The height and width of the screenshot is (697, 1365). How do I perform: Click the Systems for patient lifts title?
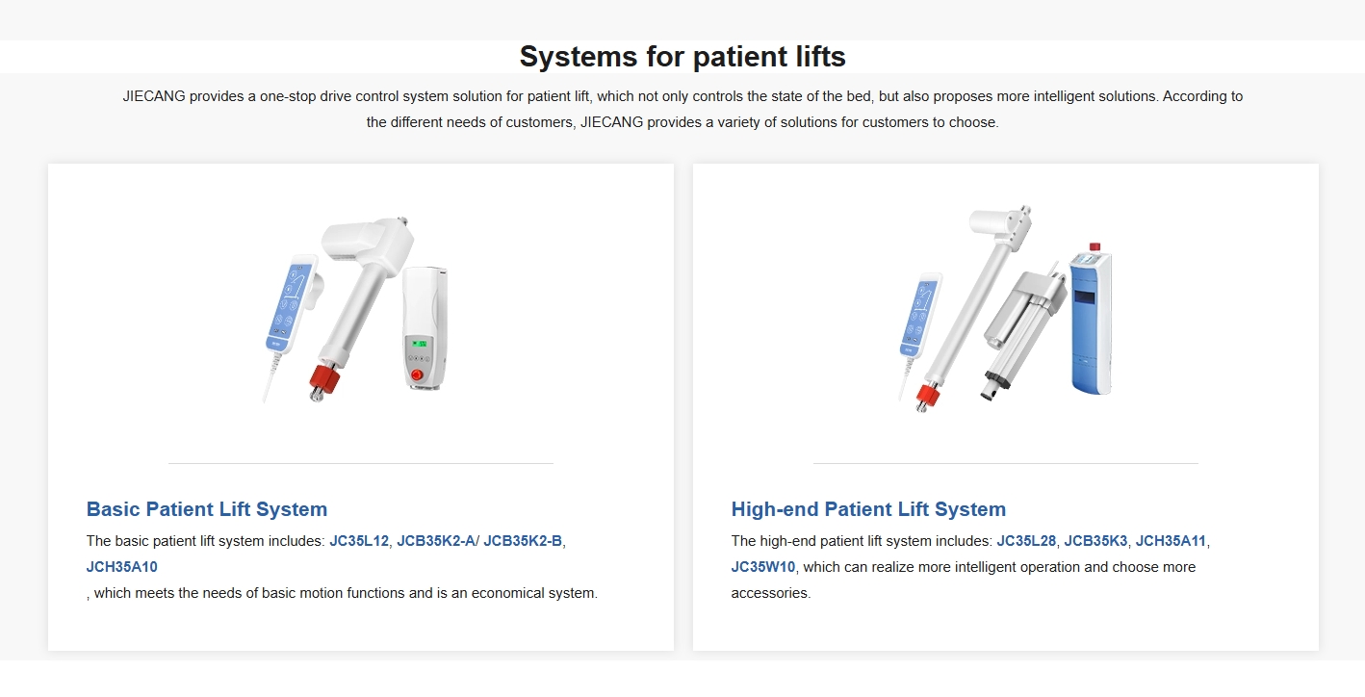(682, 57)
